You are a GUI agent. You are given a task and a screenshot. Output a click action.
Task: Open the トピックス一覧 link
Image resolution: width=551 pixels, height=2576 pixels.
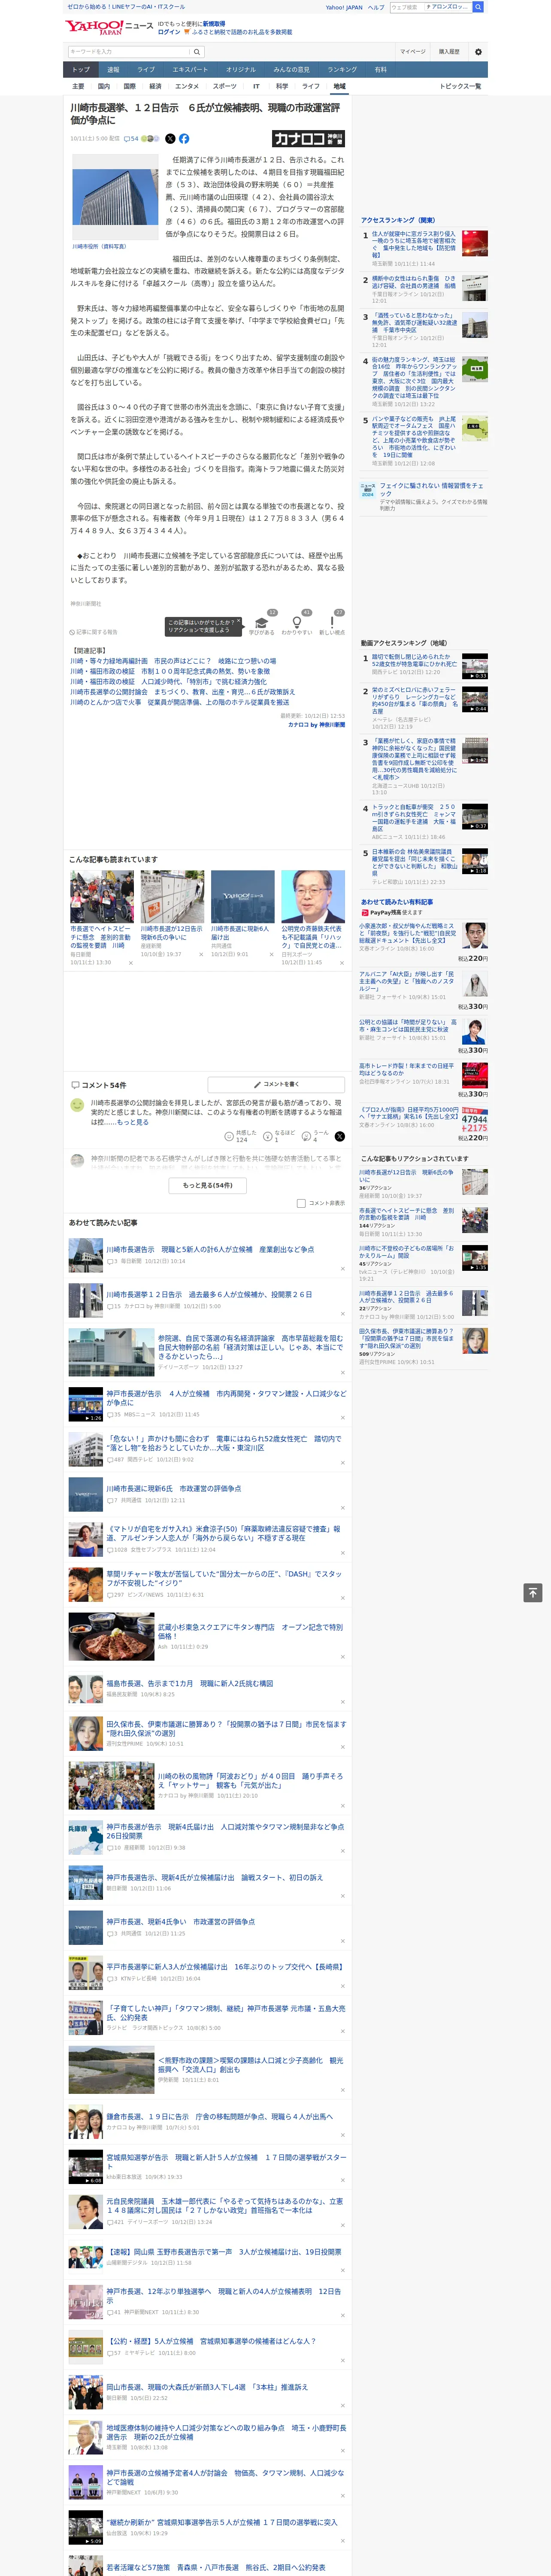[x=460, y=86]
